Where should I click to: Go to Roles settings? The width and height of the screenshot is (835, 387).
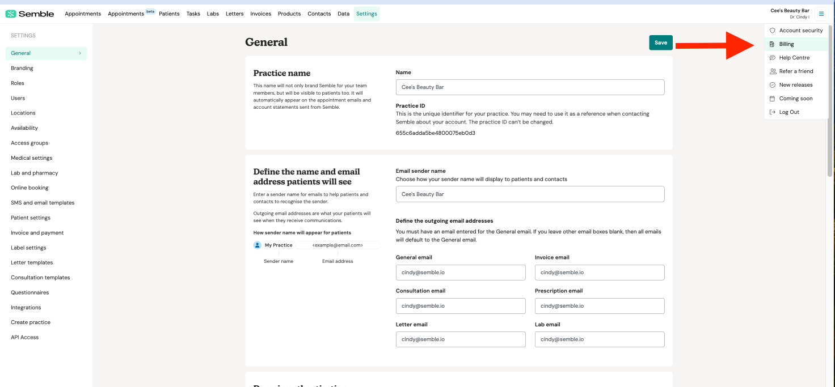click(x=18, y=83)
